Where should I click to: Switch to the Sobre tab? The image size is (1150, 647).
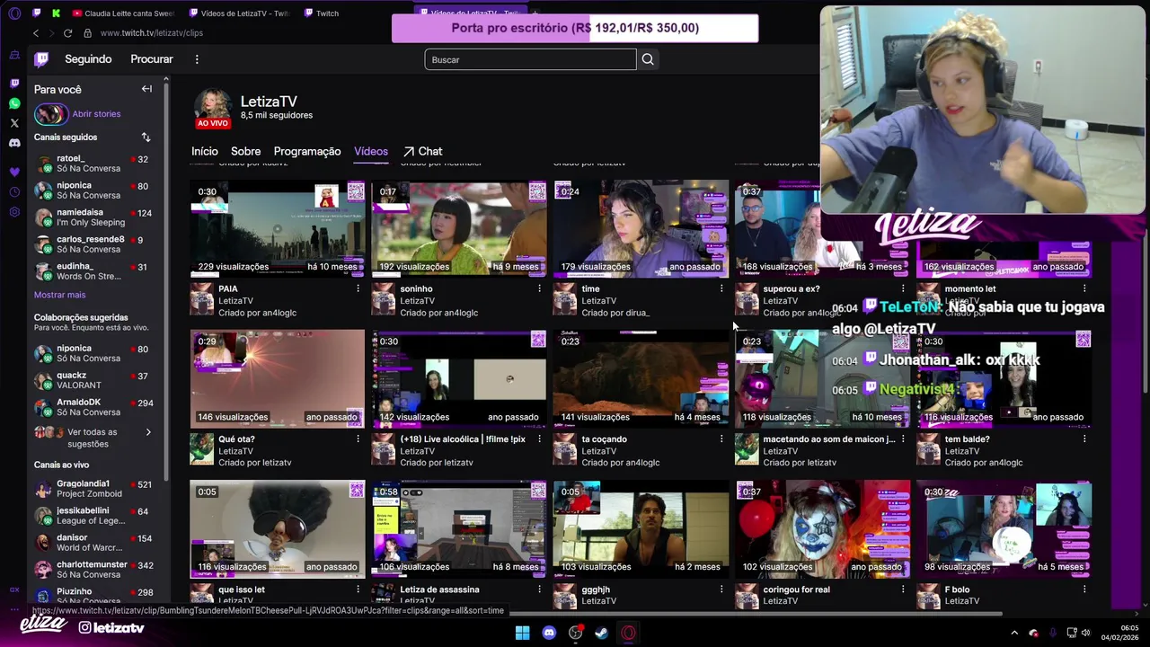click(245, 151)
